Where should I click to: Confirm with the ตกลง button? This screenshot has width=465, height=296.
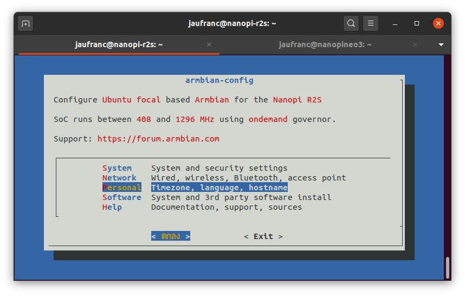[x=171, y=236]
